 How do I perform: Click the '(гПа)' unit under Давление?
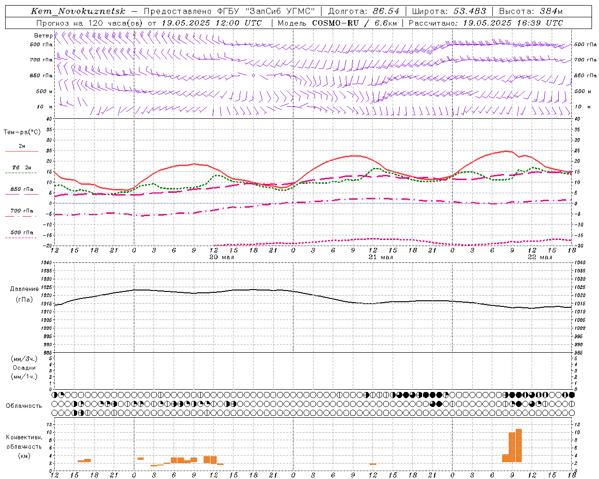click(x=24, y=300)
